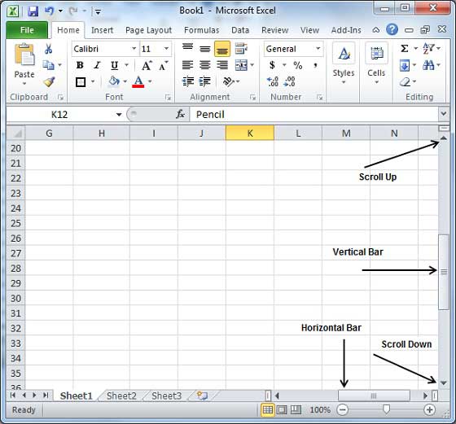Click Find and Select binoculars

click(x=428, y=65)
